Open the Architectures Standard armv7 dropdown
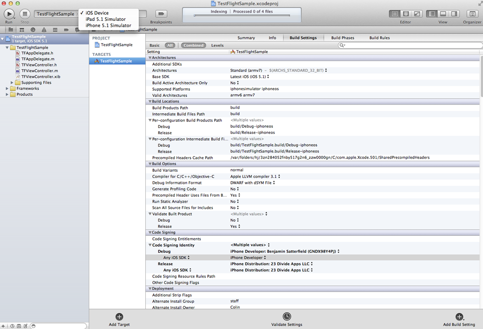This screenshot has height=329, width=483. (279, 70)
